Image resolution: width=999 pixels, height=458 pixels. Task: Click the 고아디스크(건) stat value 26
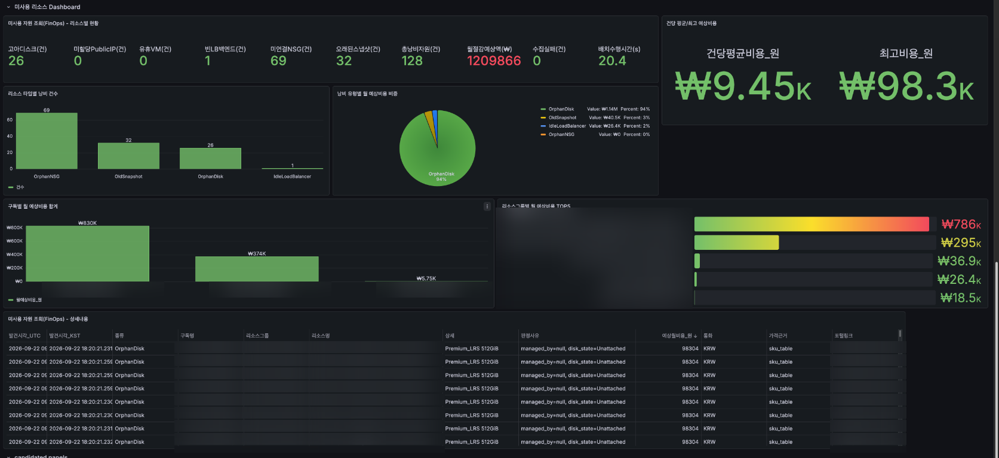[16, 61]
